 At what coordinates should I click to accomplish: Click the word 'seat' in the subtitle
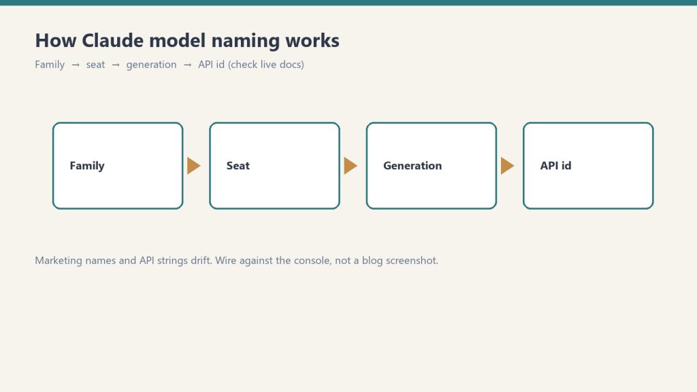pyautogui.click(x=95, y=65)
